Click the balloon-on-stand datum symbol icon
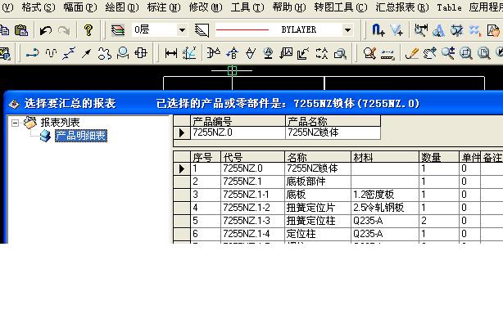Screen dimensions: 503x314 268,53
